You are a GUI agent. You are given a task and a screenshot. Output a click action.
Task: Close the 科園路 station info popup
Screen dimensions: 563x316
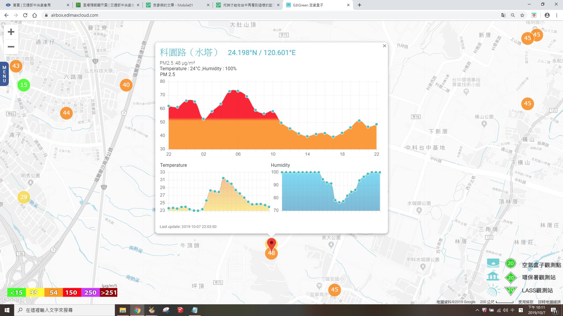(x=384, y=46)
